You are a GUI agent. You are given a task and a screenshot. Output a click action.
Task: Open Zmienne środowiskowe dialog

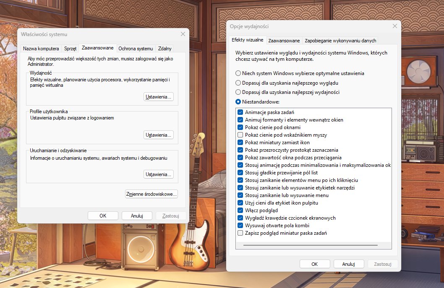tap(151, 194)
